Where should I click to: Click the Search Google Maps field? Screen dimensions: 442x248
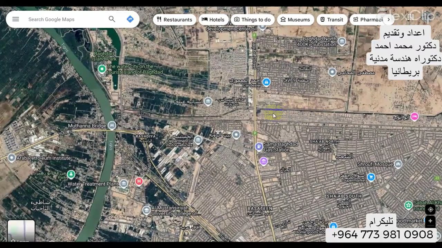[66, 19]
